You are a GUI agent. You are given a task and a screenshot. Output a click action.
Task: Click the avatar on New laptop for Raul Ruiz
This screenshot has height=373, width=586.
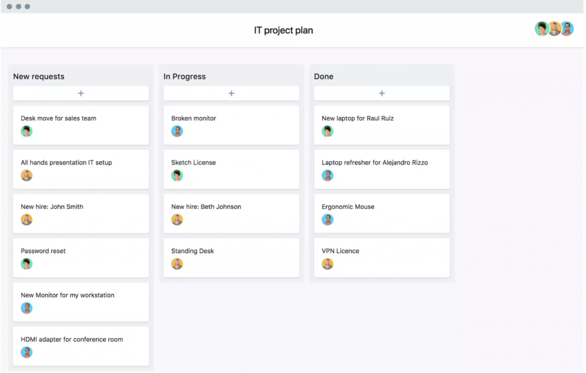[327, 131]
